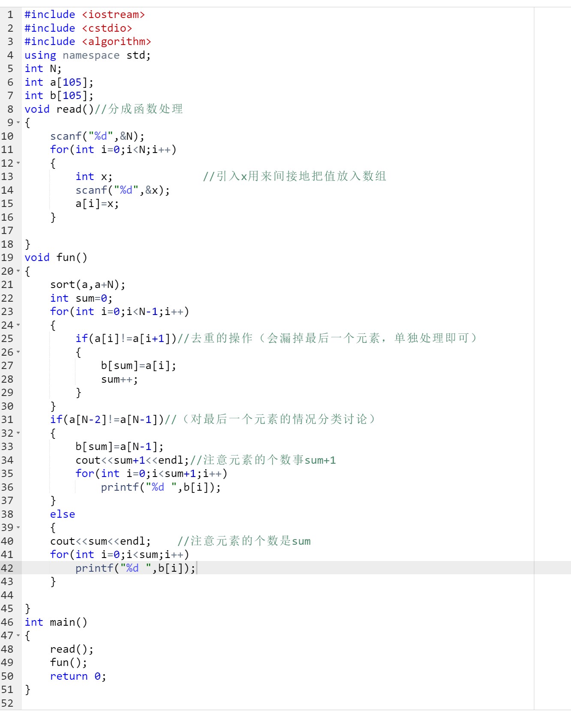Click on 'b[sum]=a[i];' assignment
The image size is (571, 711).
pyautogui.click(x=138, y=366)
